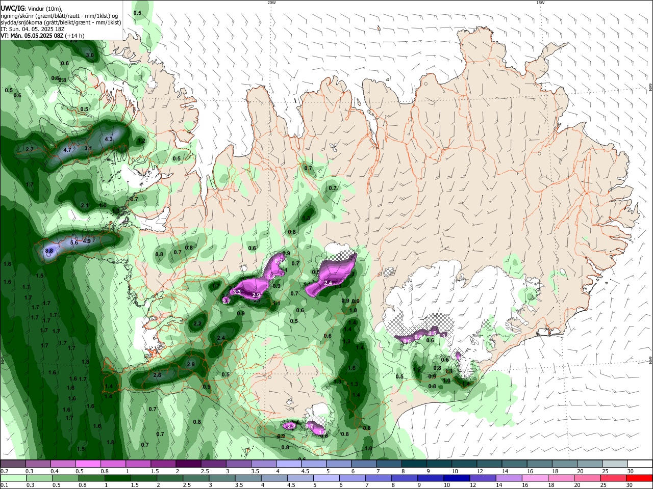Click the 4.7 precipitation value on the map
Viewport: 653px width, 489px height.
(x=67, y=150)
